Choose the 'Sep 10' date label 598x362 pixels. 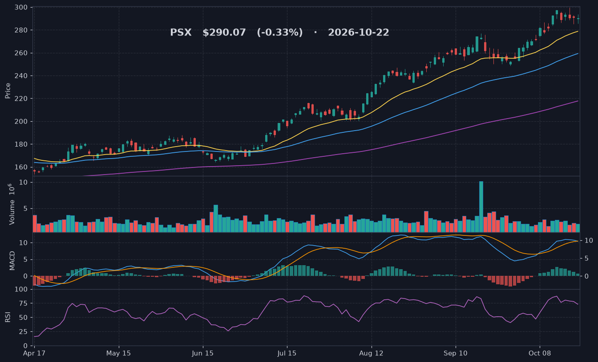456,354
